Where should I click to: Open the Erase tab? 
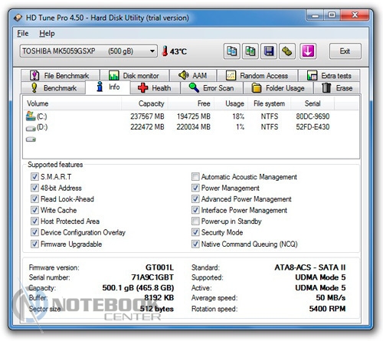pyautogui.click(x=337, y=88)
